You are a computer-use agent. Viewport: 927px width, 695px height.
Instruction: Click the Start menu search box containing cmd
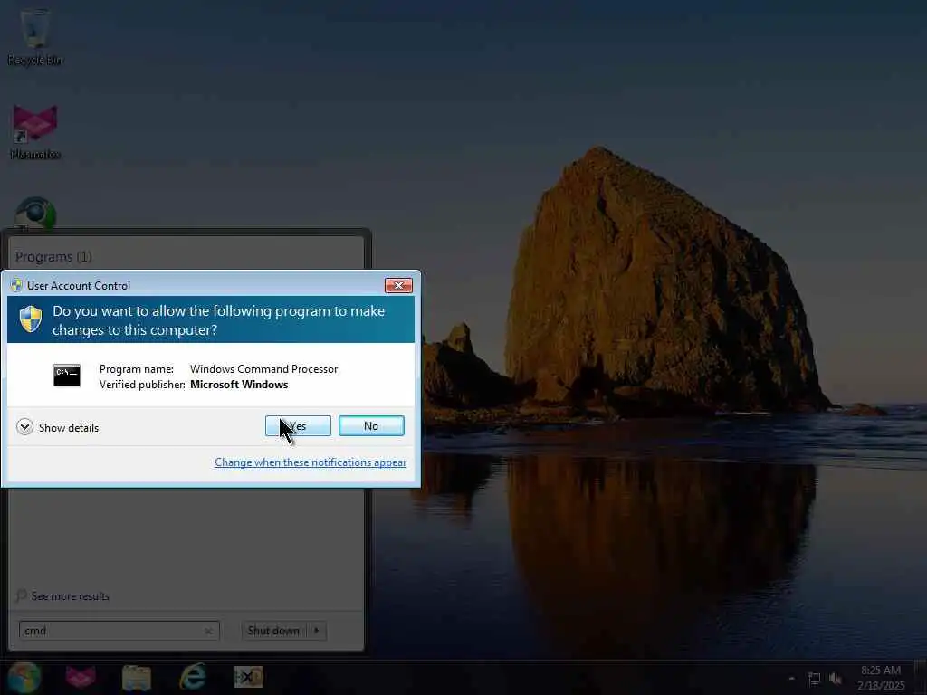click(119, 631)
